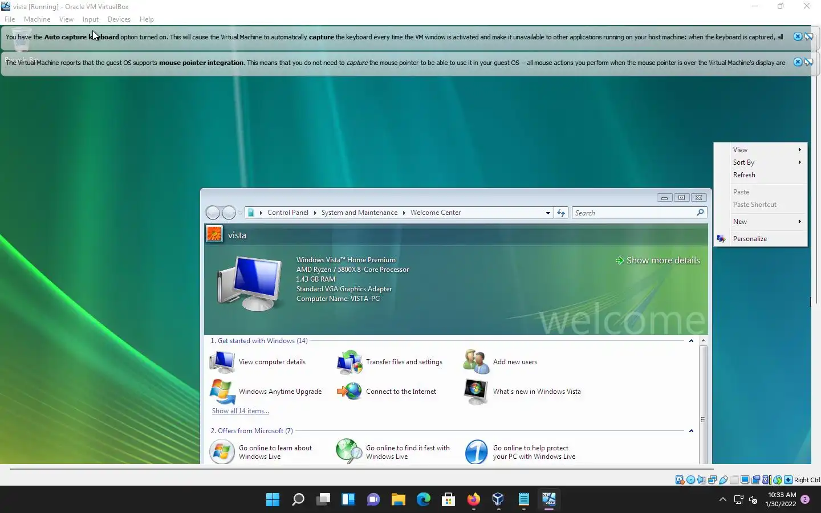Viewport: 821px width, 513px height.
Task: Click the Recycle Bin desktop icon
Action: [x=21, y=44]
